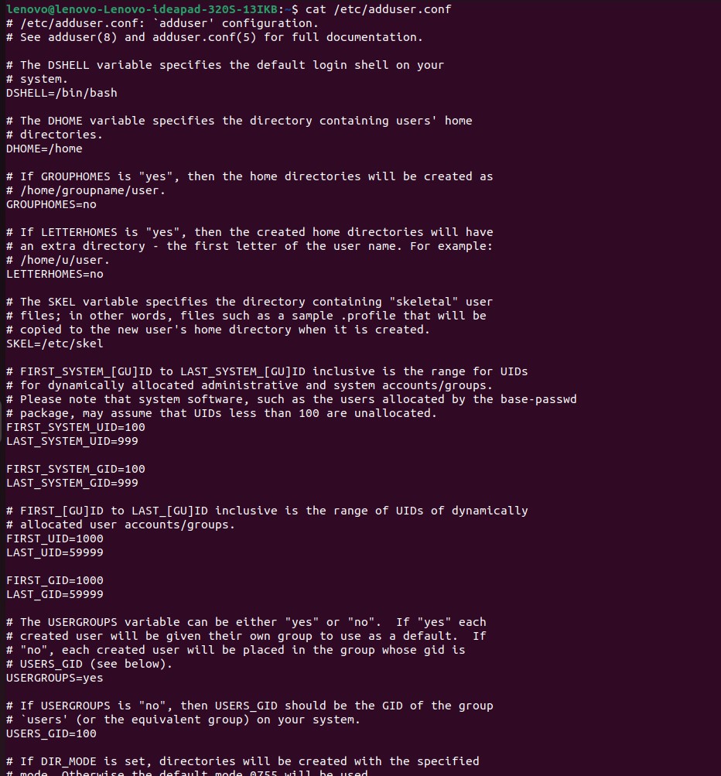
Task: Click FIRST_SYSTEM_UID=100 value line
Action: [x=76, y=427]
